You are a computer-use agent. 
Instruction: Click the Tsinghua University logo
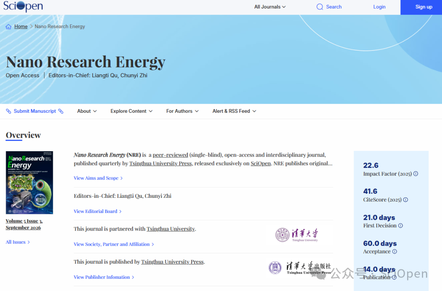[297, 235]
